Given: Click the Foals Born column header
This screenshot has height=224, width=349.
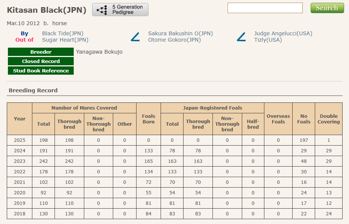Looking at the screenshot, I should (149, 119).
